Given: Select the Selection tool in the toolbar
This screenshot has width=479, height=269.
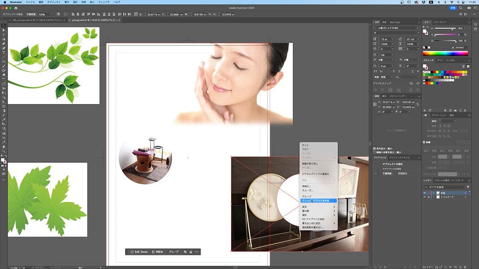Looking at the screenshot, I should 4,26.
